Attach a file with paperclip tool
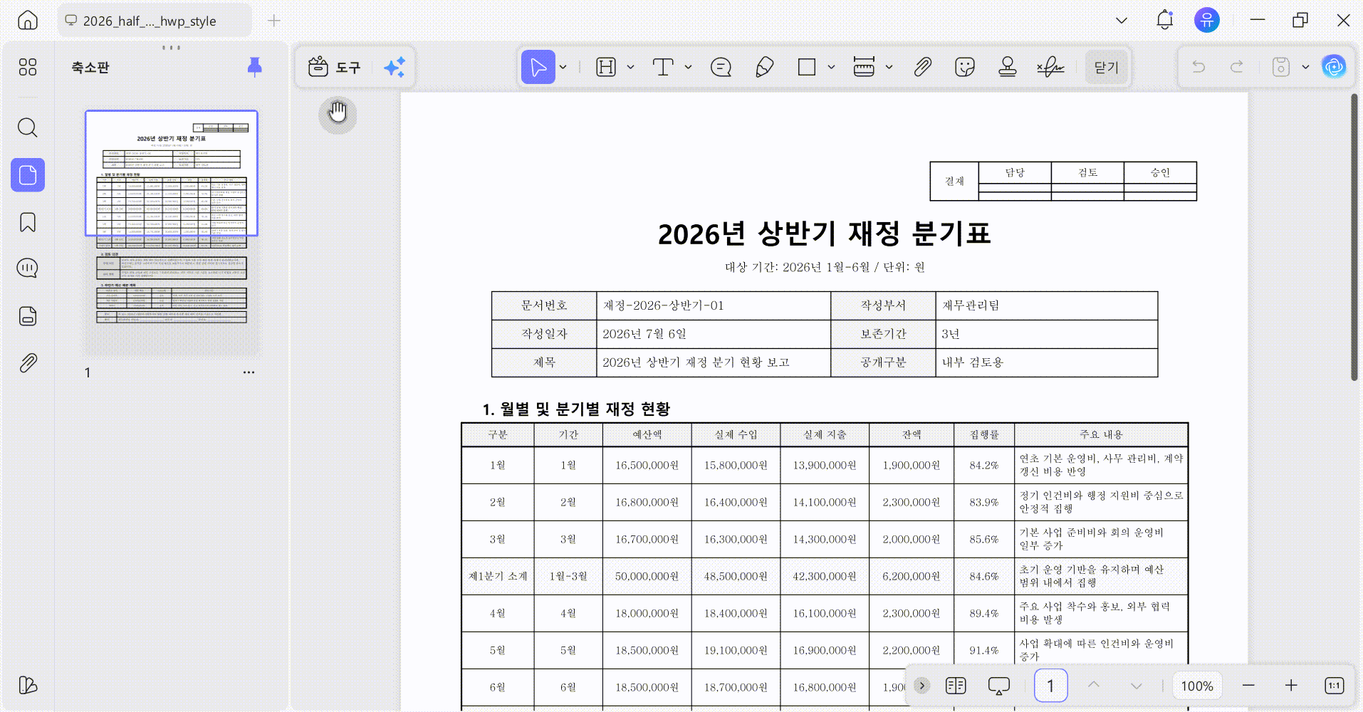The image size is (1363, 712). point(922,67)
